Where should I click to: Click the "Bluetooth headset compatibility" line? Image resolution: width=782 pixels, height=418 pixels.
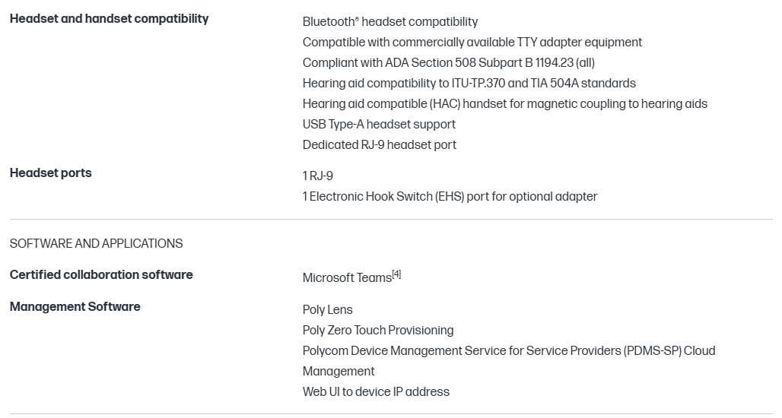click(390, 22)
